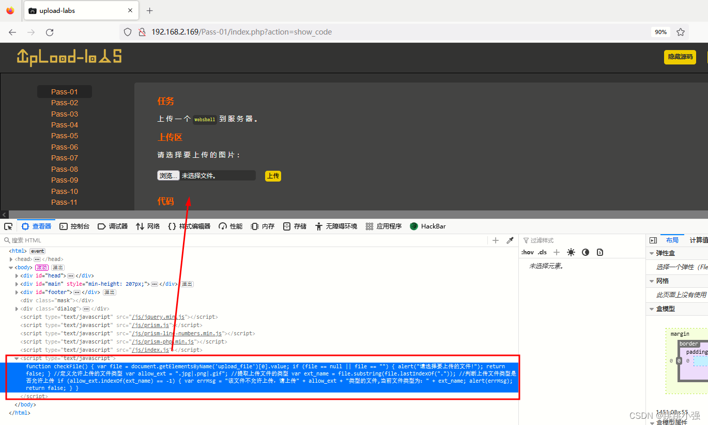Toggle the .cls class panel
The width and height of the screenshot is (708, 425).
542,252
